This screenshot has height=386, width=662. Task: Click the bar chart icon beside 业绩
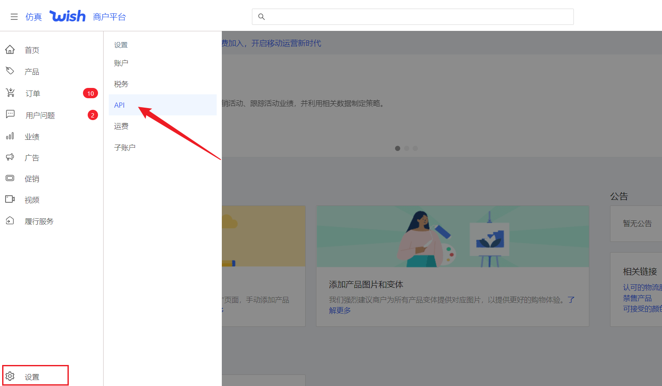(x=10, y=136)
